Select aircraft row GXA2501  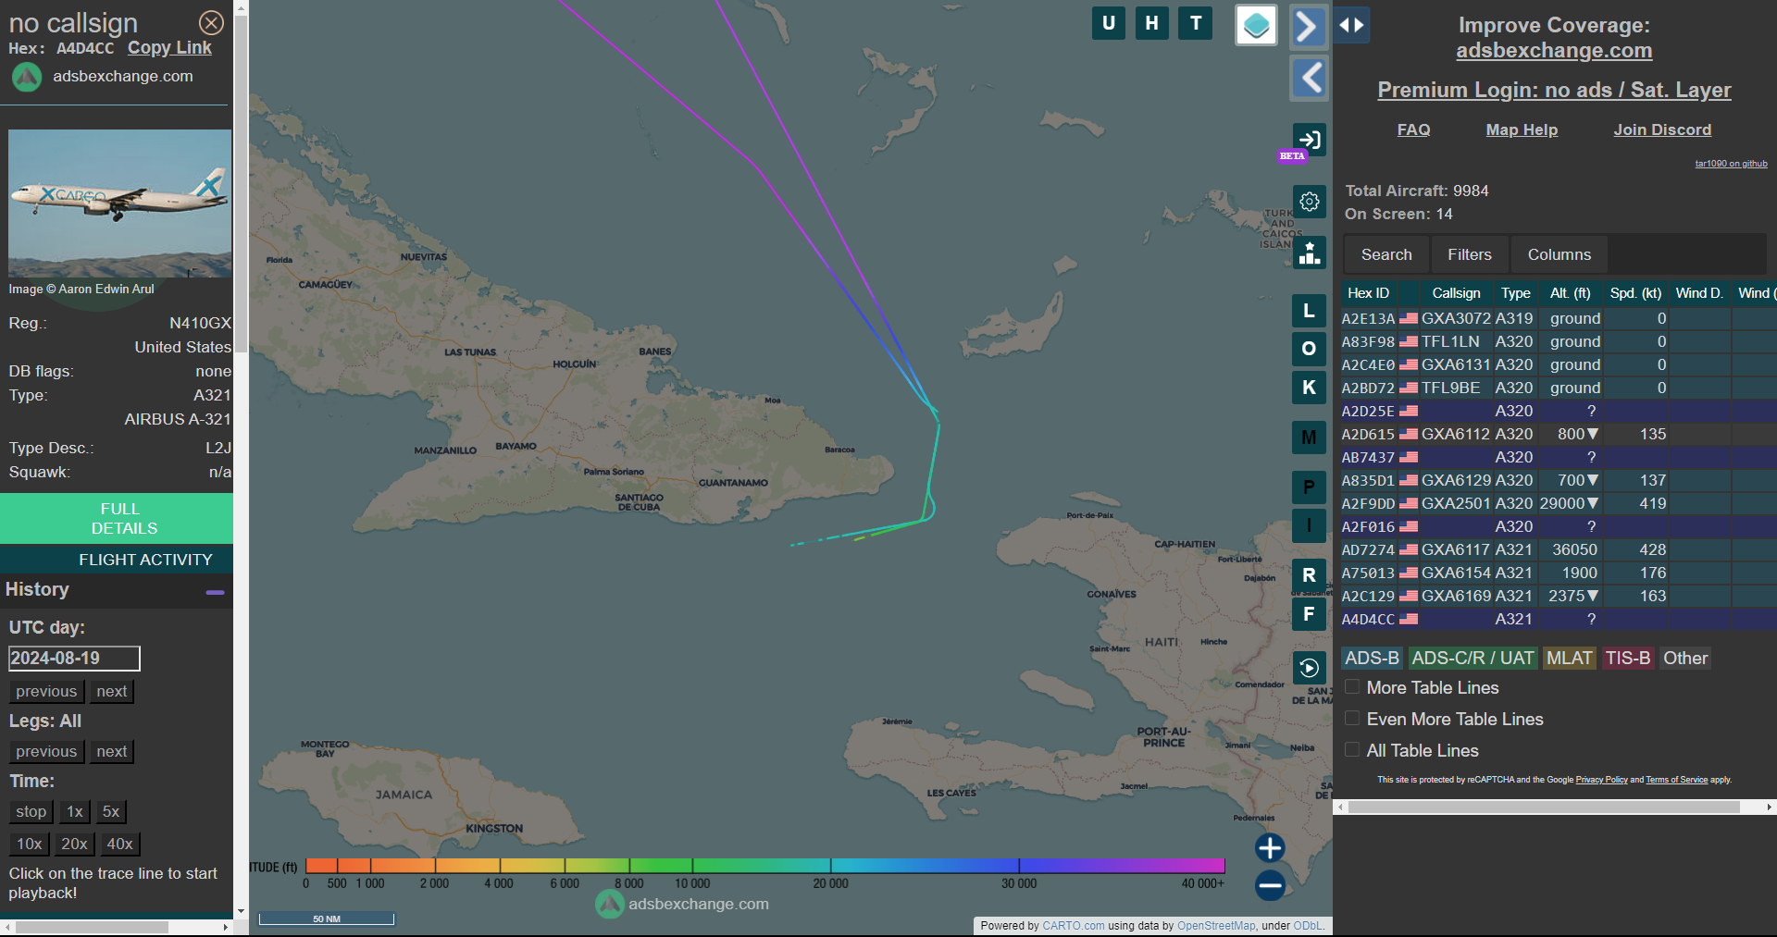1559,503
